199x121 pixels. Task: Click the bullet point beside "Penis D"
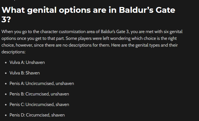(6, 115)
